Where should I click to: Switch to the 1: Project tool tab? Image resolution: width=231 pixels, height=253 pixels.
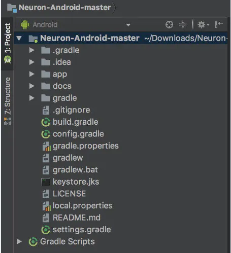click(x=8, y=43)
